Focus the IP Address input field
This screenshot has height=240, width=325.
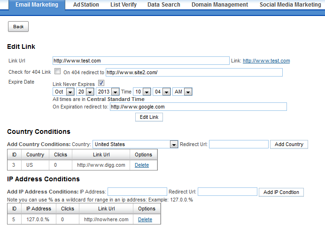tap(137, 192)
